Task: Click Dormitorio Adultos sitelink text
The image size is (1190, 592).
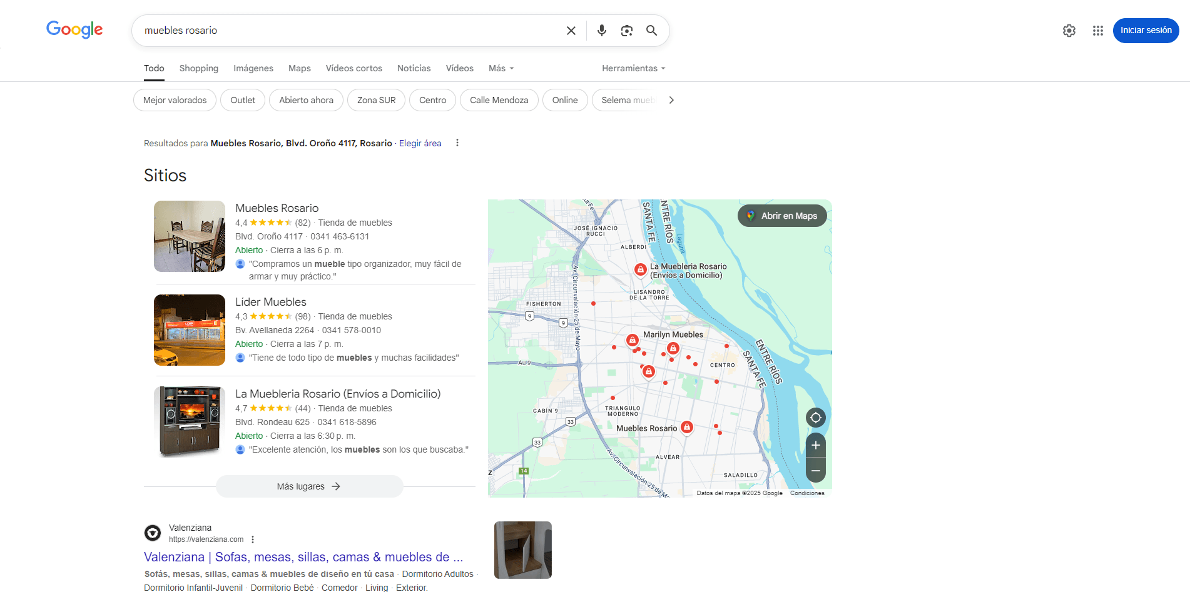Action: point(438,574)
